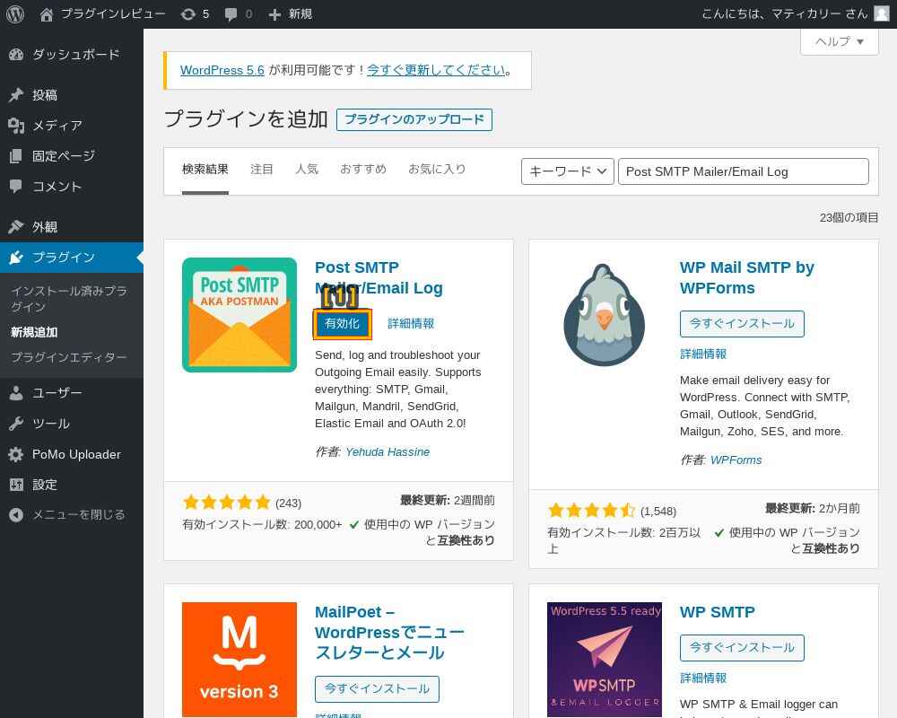Open 詳細情報 link for Post SMTP
This screenshot has height=718, width=897.
(x=411, y=323)
